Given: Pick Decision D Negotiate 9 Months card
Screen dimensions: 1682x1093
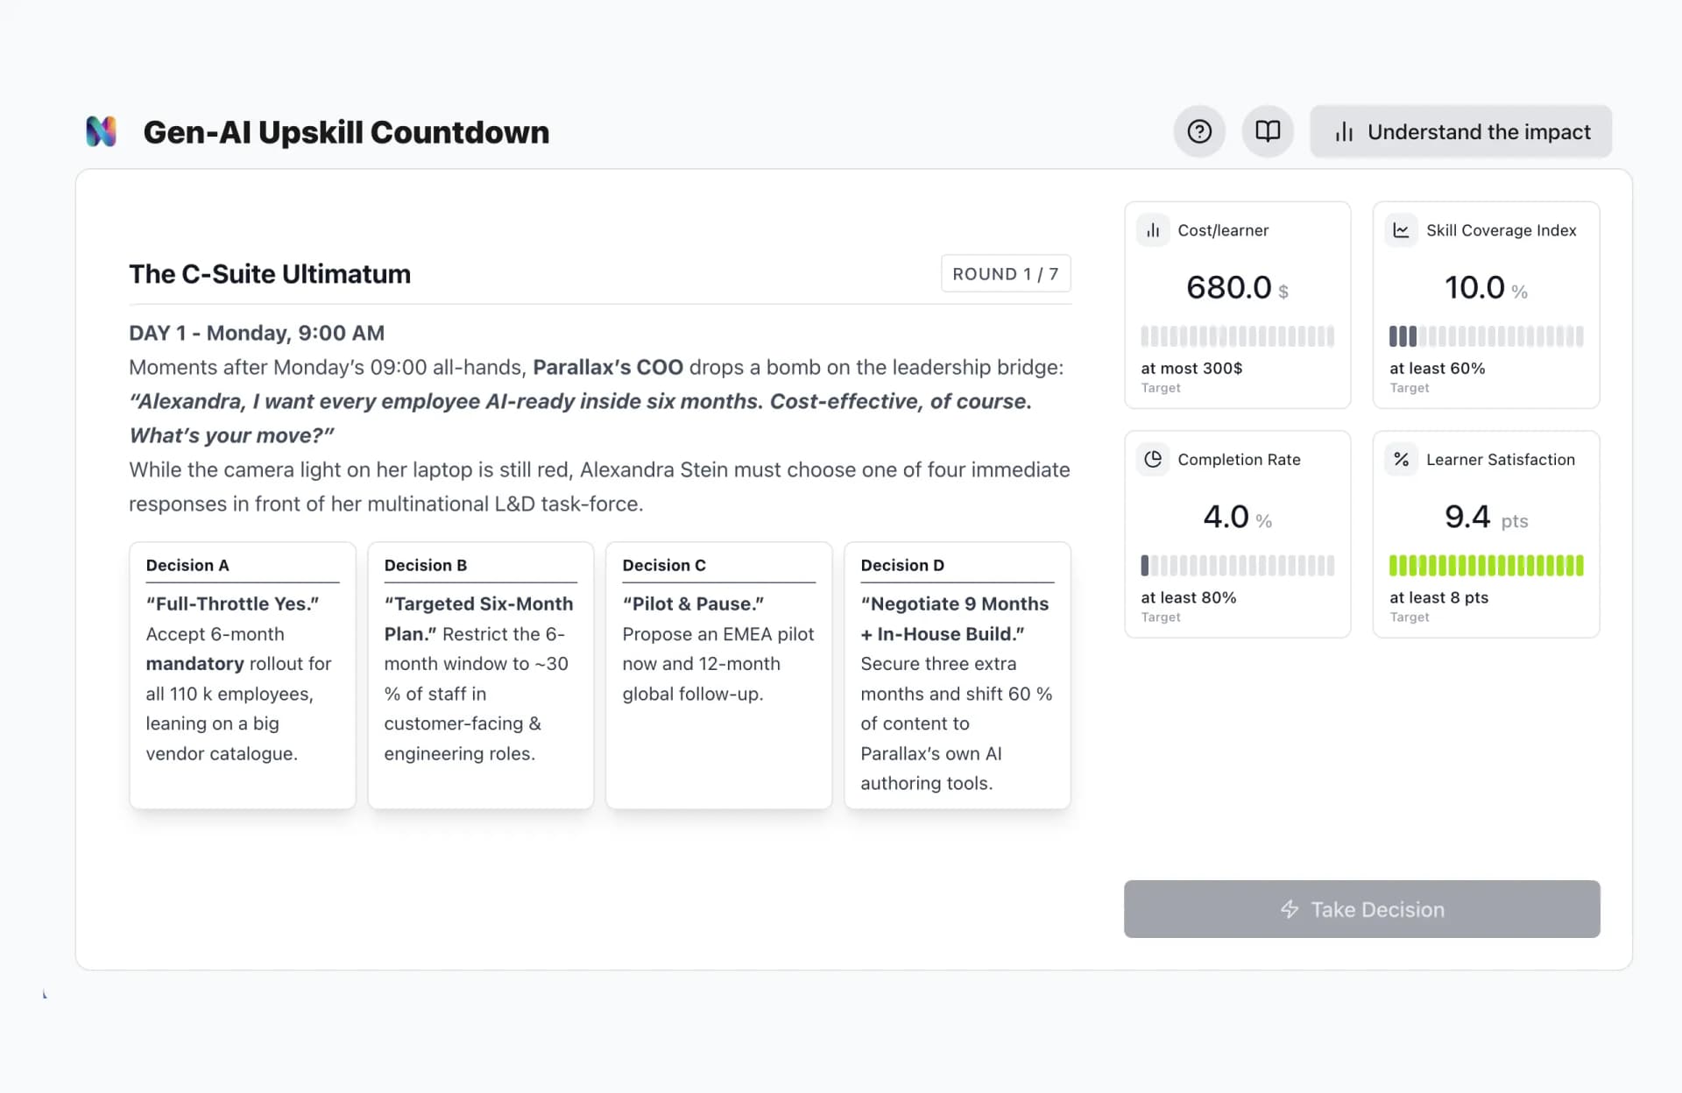Looking at the screenshot, I should pyautogui.click(x=957, y=675).
